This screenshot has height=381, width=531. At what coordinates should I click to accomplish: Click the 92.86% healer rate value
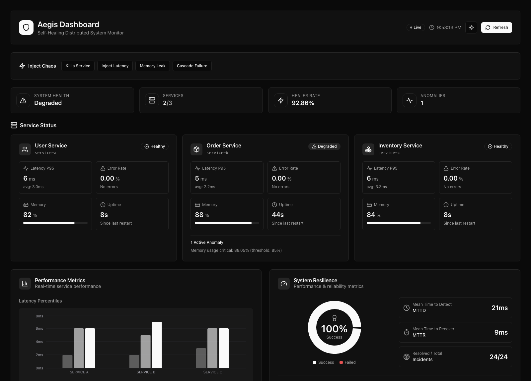[303, 103]
